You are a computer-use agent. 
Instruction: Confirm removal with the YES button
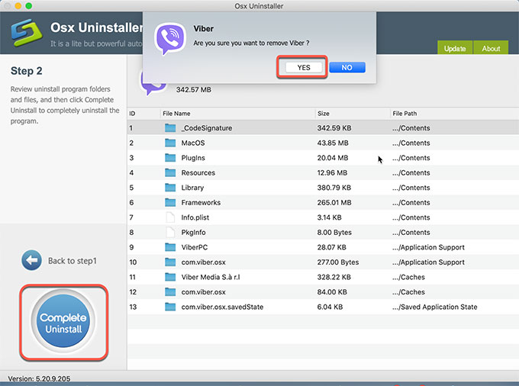click(304, 67)
